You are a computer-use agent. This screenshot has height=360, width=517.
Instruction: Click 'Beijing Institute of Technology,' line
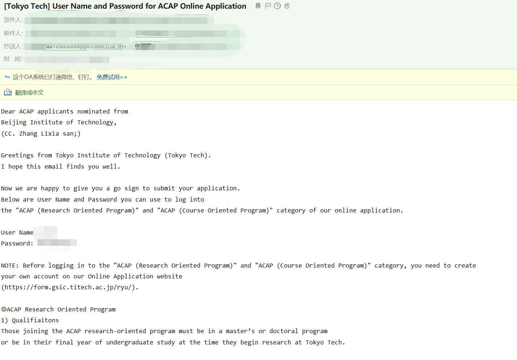[59, 123]
